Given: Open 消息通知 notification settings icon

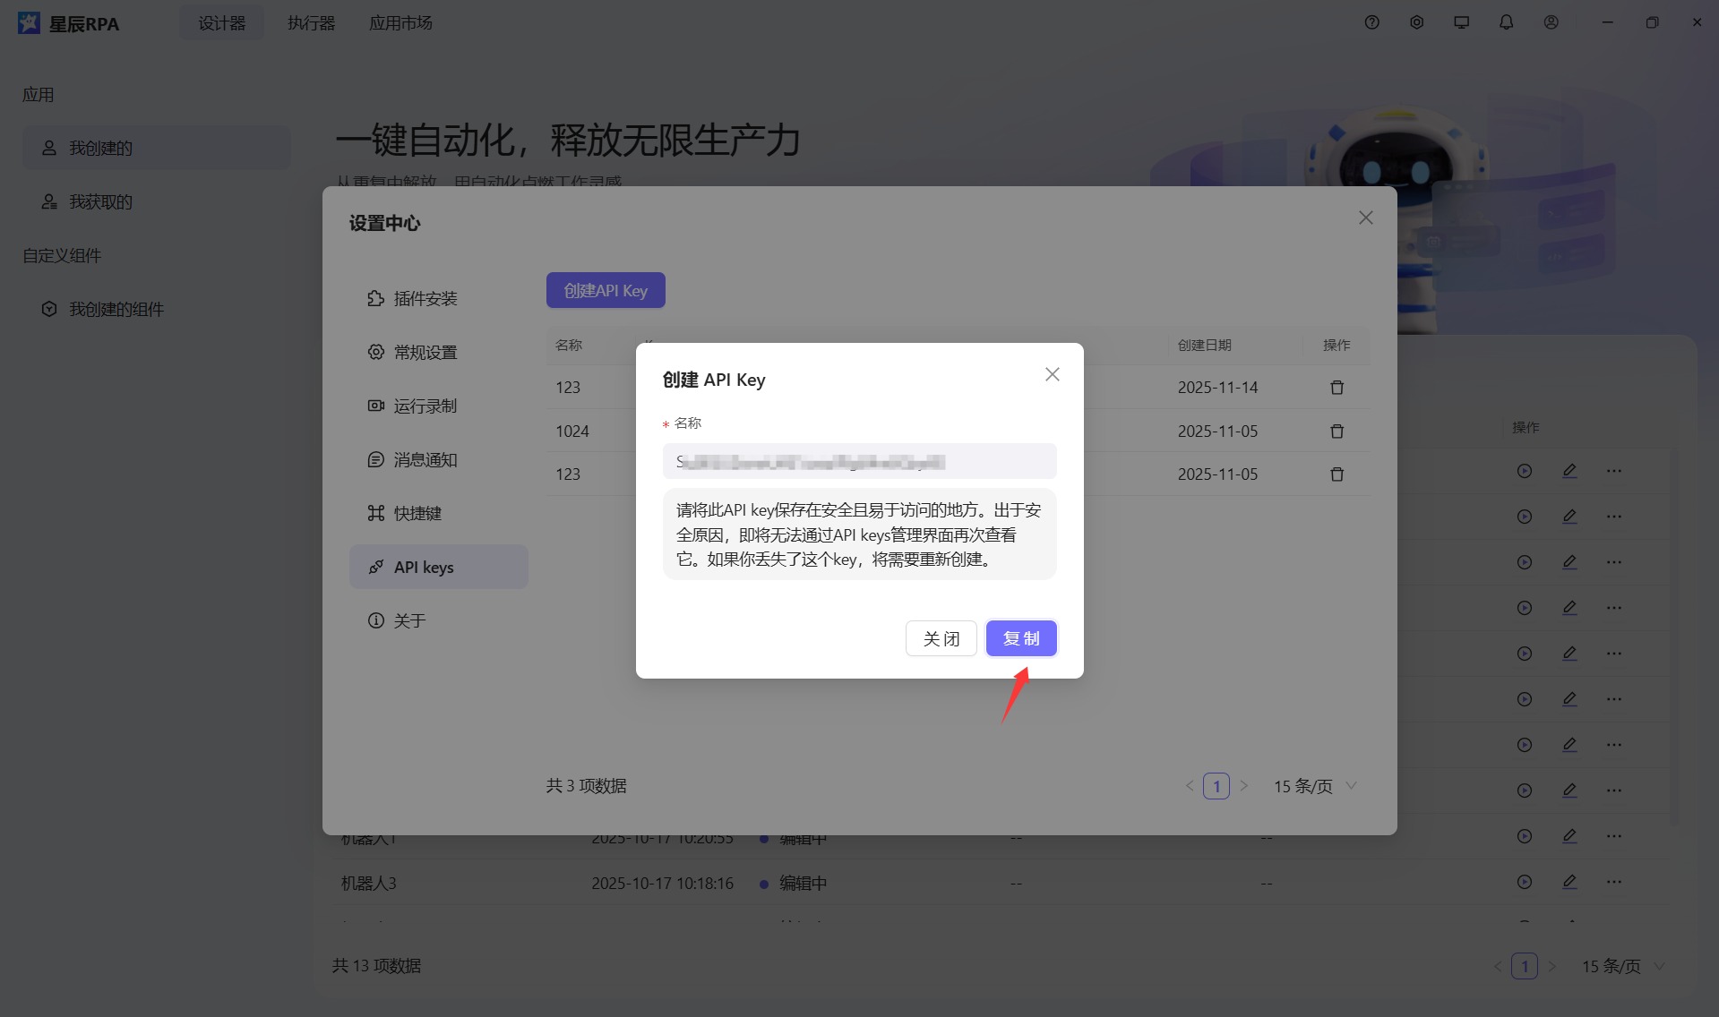Looking at the screenshot, I should 376,459.
